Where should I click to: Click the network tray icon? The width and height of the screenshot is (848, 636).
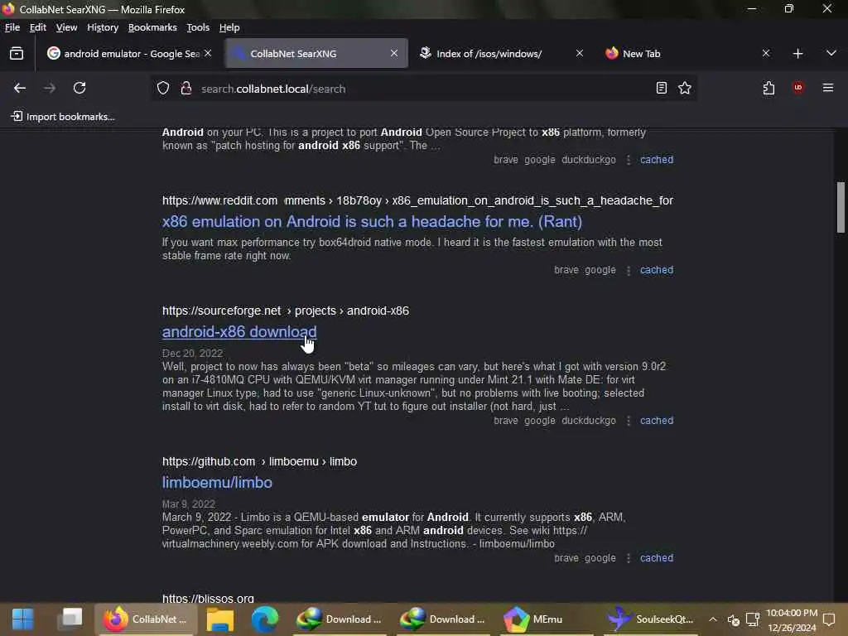point(753,619)
